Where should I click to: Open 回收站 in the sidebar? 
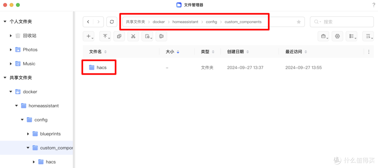(26, 36)
